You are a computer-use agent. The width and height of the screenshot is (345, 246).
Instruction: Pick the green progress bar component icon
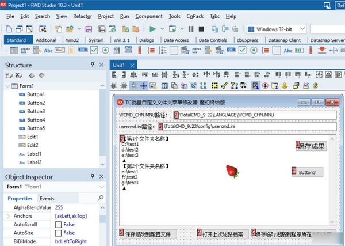pyautogui.click(x=299, y=50)
